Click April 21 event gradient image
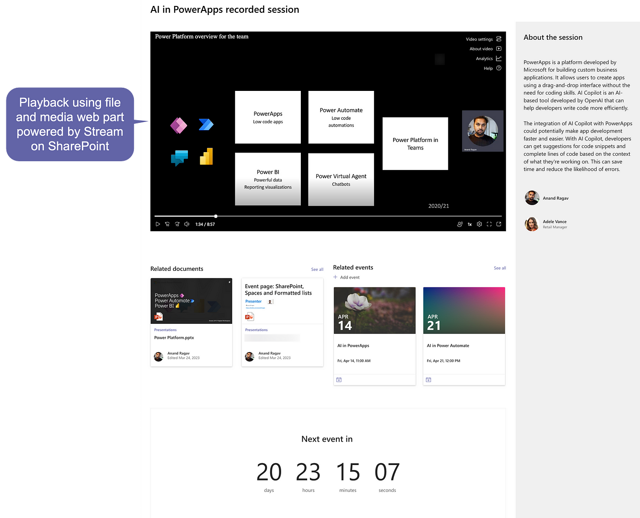The height and width of the screenshot is (518, 640). (x=464, y=310)
